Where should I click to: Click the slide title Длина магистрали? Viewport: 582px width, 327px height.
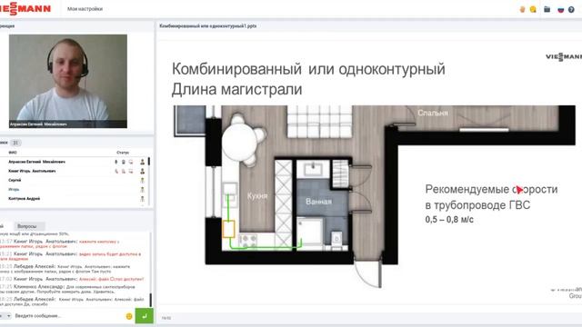pyautogui.click(x=236, y=89)
